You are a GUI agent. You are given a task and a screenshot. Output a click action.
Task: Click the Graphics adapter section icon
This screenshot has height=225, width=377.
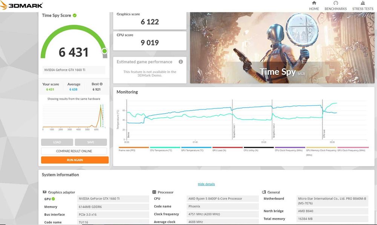(44, 192)
